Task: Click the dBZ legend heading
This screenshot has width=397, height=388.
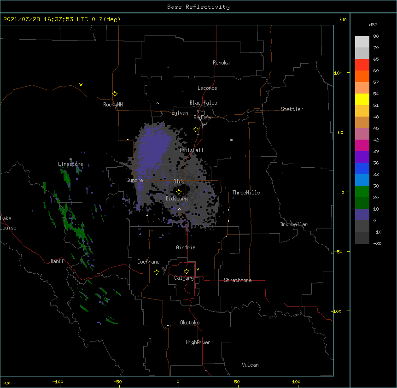Action: (373, 25)
